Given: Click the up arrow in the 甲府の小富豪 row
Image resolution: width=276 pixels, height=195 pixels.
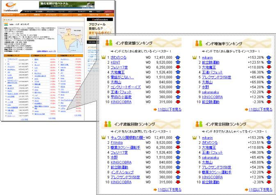Looking at the screenshot, I should (x=178, y=97).
